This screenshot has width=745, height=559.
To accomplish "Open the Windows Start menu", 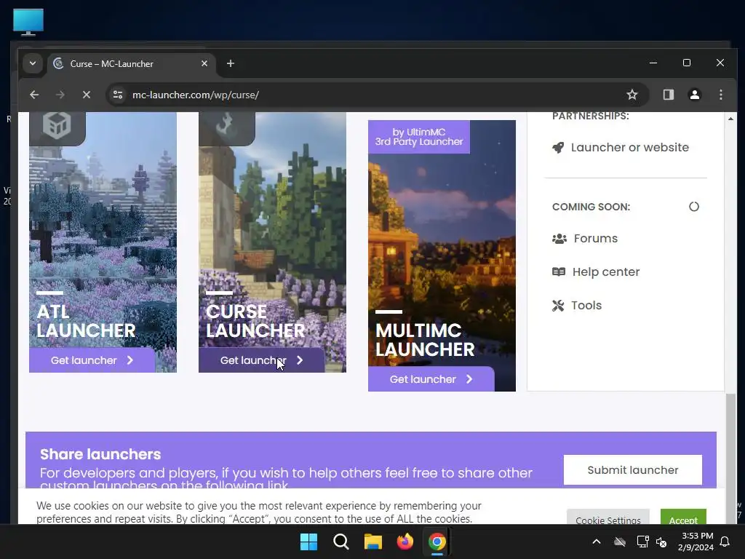I will coord(308,542).
